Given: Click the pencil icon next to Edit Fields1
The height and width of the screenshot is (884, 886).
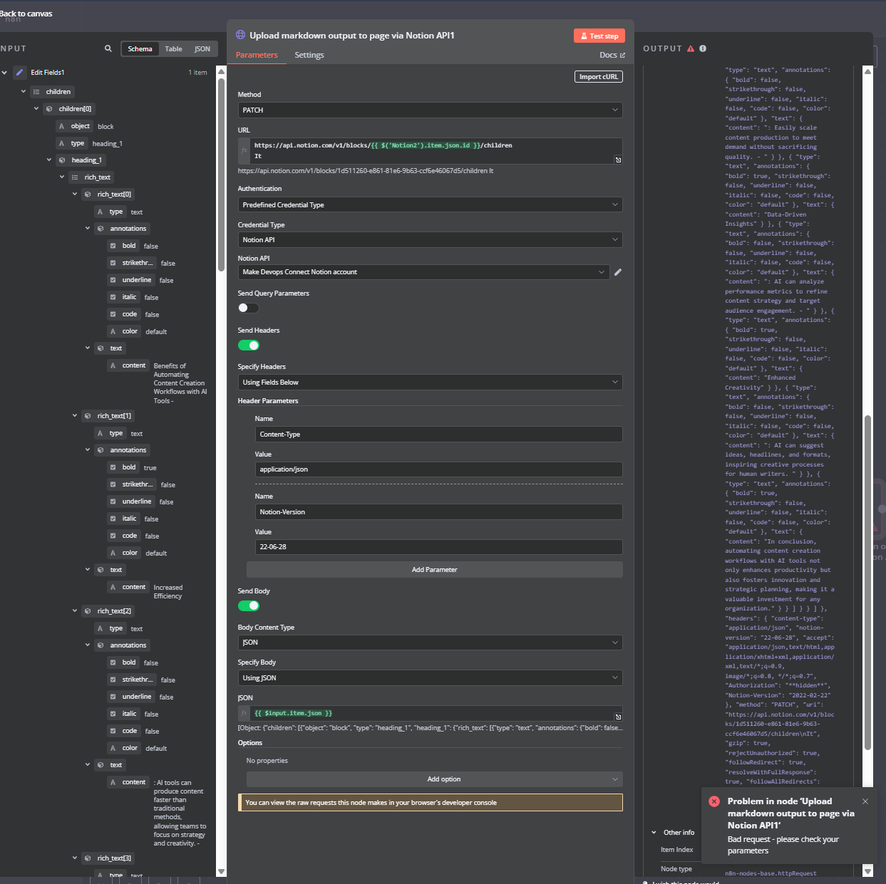Looking at the screenshot, I should [20, 73].
